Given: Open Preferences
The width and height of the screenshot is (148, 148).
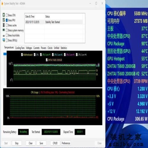Looking at the screenshot, I should 66,143.
